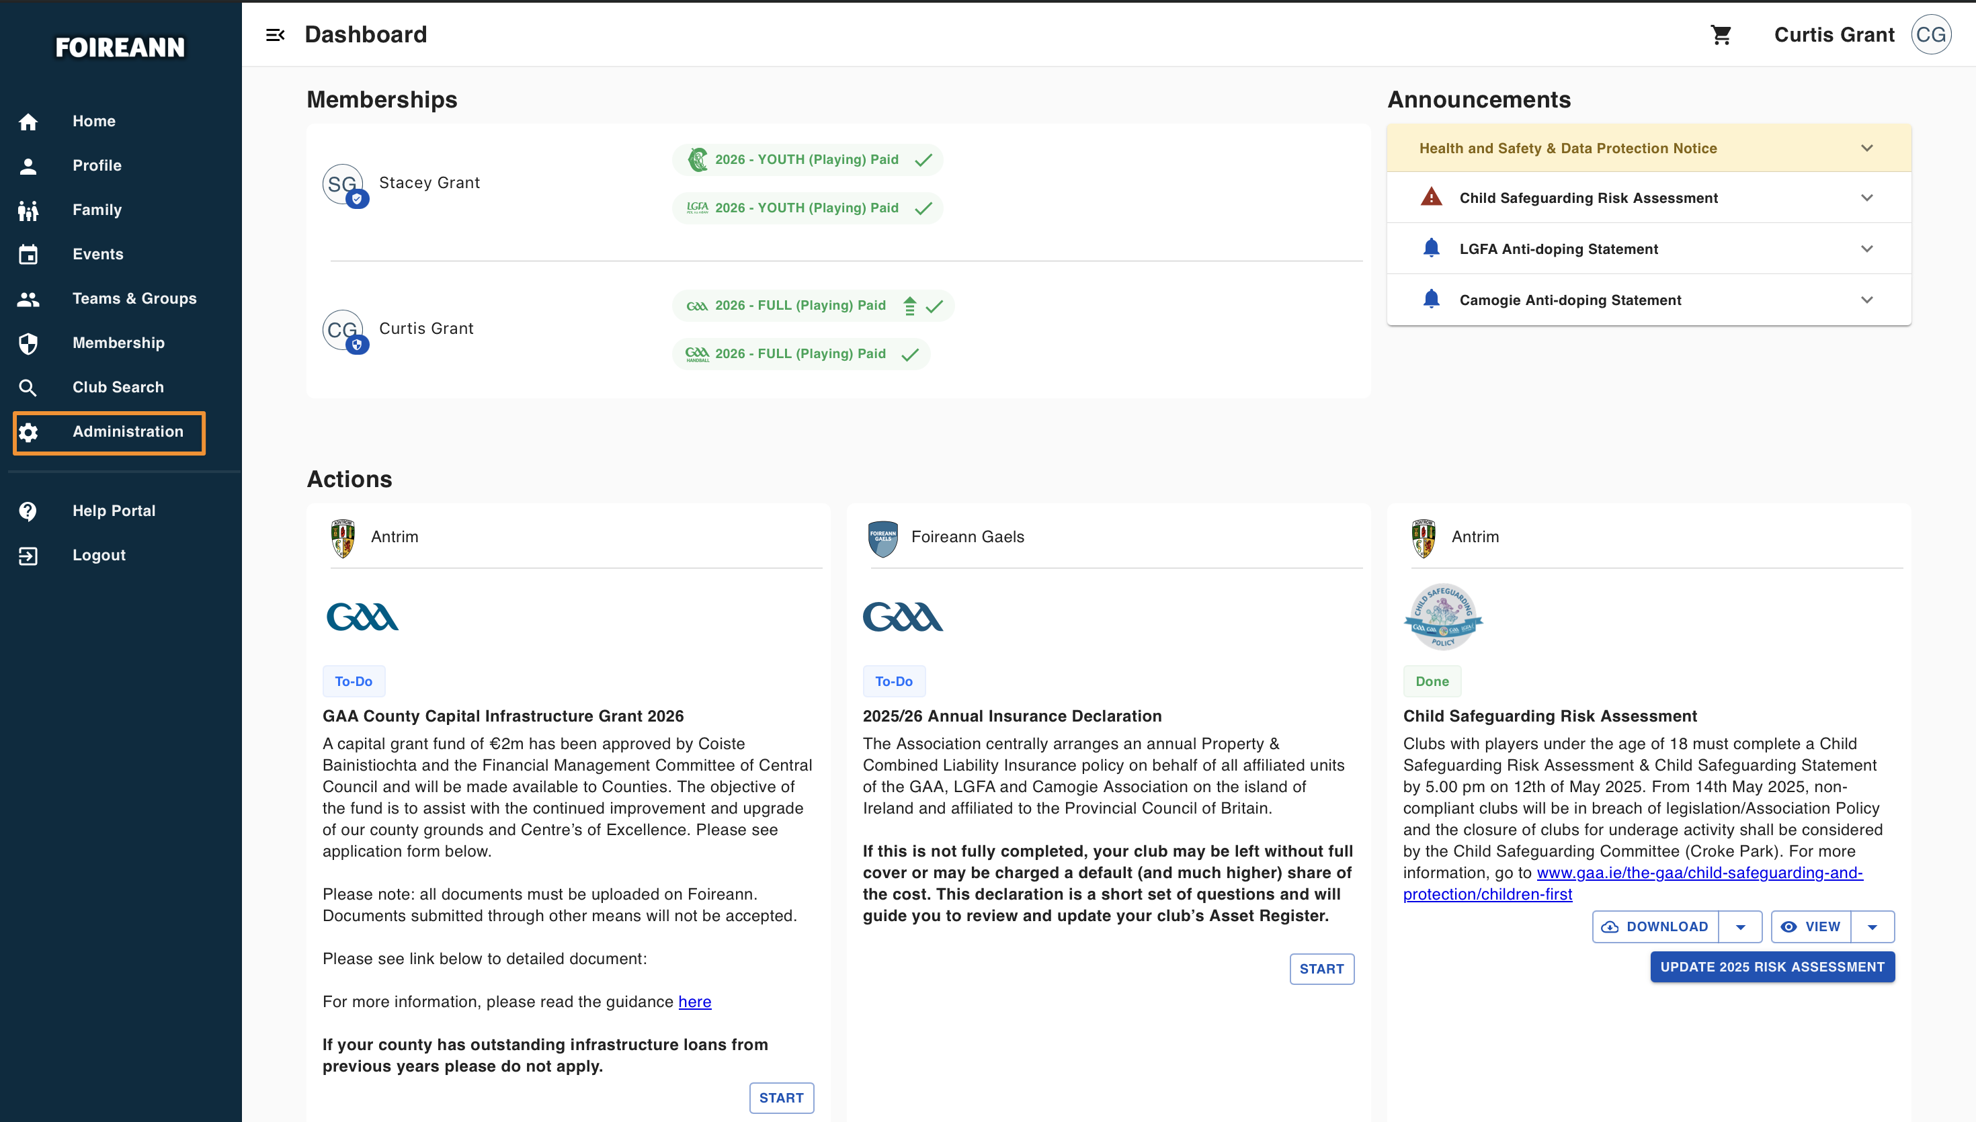Viewport: 1976px width, 1122px height.
Task: Select the Logout exit icon
Action: tap(28, 556)
